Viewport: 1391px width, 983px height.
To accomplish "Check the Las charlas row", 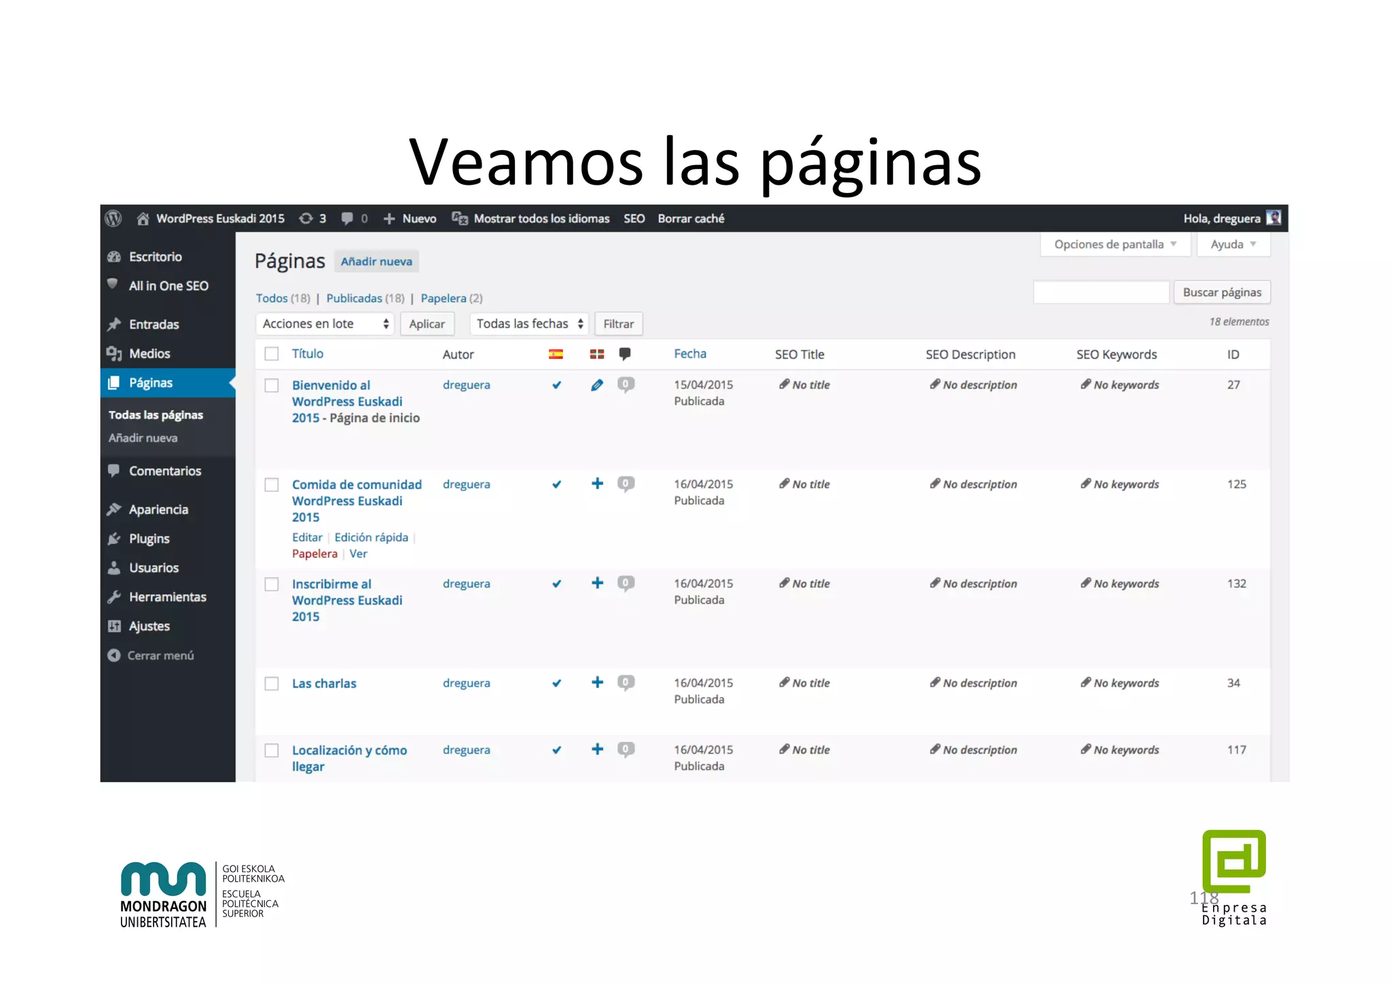I will click(x=272, y=683).
